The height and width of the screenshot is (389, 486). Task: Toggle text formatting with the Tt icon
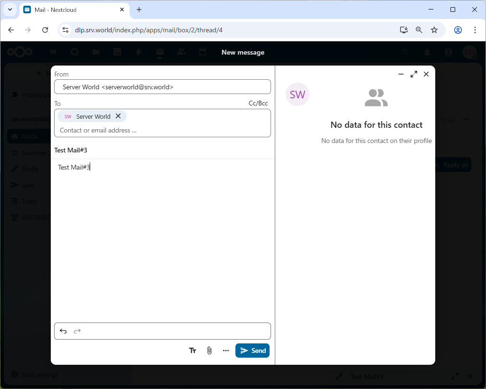193,351
